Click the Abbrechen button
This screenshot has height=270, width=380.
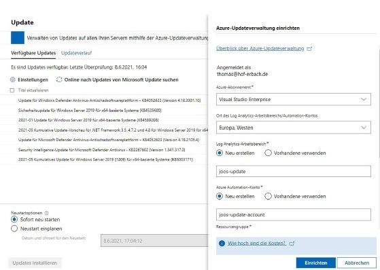point(357,263)
